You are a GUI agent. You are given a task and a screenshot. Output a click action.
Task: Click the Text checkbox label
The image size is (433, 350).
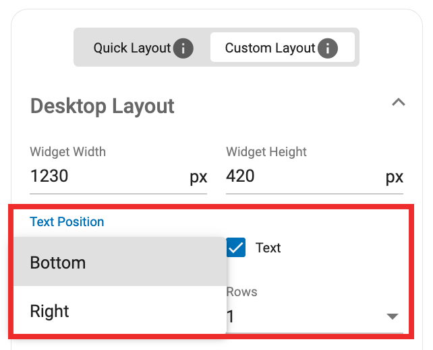268,248
